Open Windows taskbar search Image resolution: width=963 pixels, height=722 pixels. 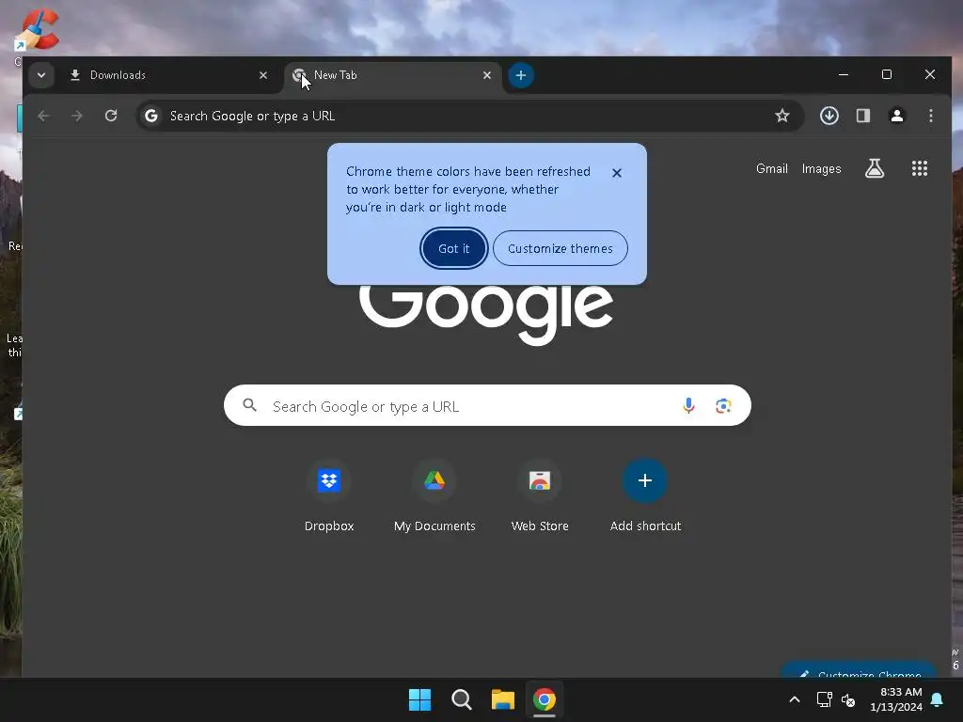click(461, 699)
